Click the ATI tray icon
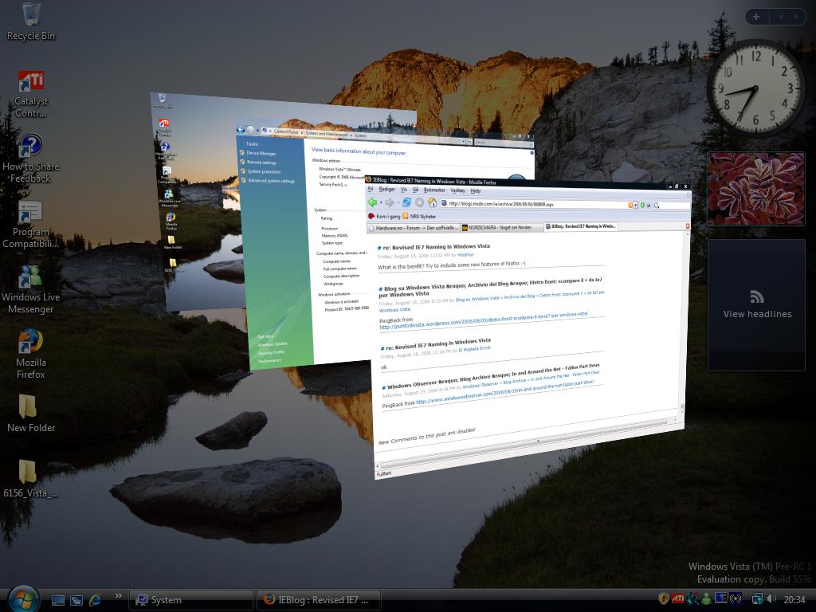This screenshot has height=612, width=816. point(678,599)
